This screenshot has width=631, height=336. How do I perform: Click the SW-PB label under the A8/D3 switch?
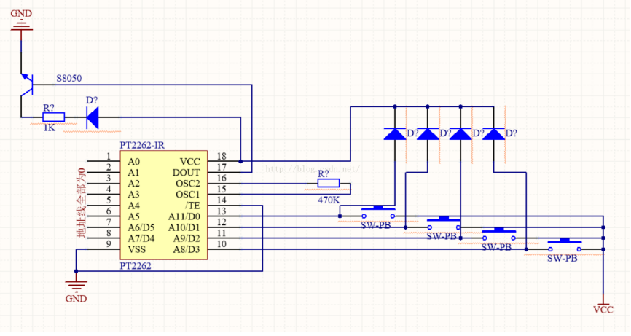(563, 258)
